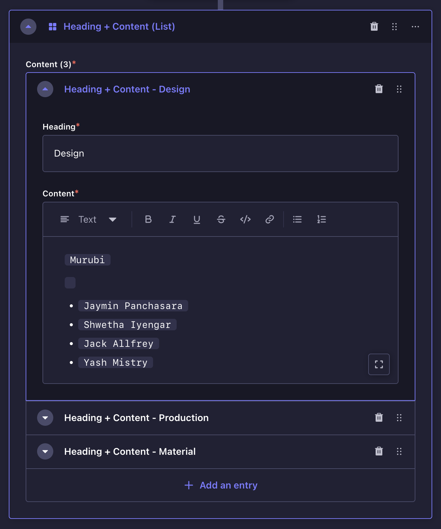This screenshot has height=529, width=441.
Task: Click Add an entry
Action: pos(220,485)
